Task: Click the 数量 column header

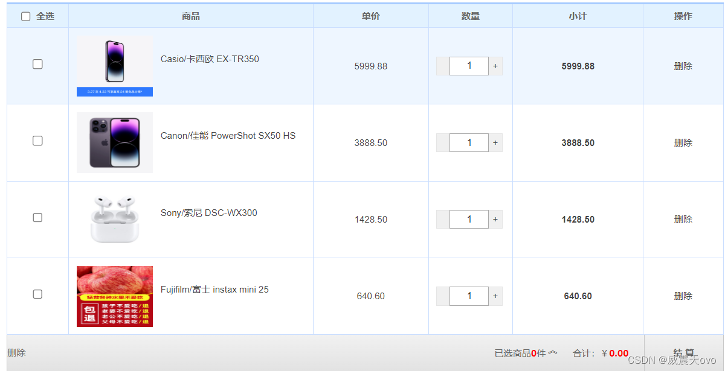Action: coord(471,16)
